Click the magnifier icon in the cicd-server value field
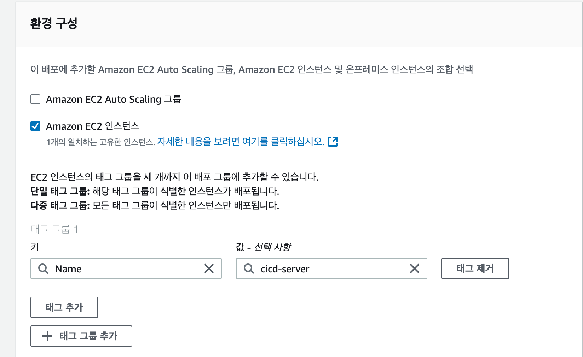The height and width of the screenshot is (357, 583). point(249,269)
